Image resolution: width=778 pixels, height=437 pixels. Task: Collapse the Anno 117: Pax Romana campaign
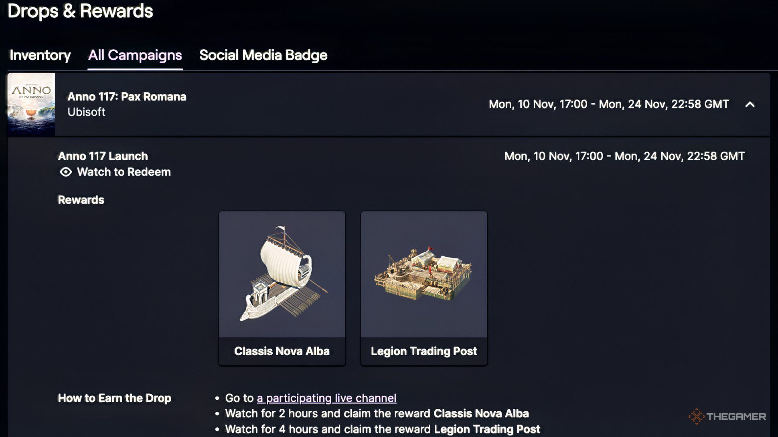coord(750,105)
